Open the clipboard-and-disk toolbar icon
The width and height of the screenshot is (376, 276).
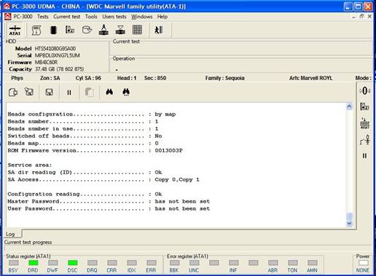coord(70,30)
